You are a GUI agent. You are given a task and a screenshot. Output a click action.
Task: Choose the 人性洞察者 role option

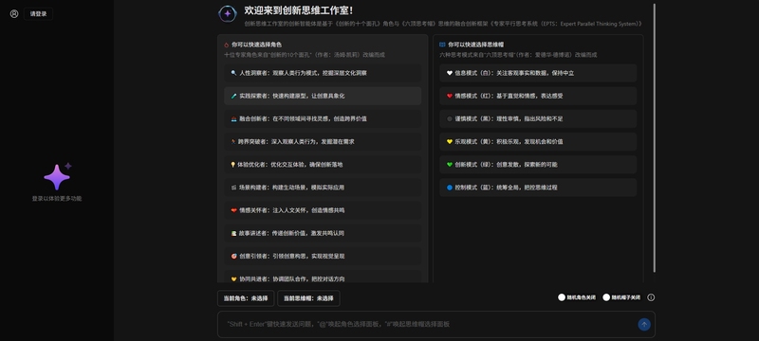tap(323, 73)
